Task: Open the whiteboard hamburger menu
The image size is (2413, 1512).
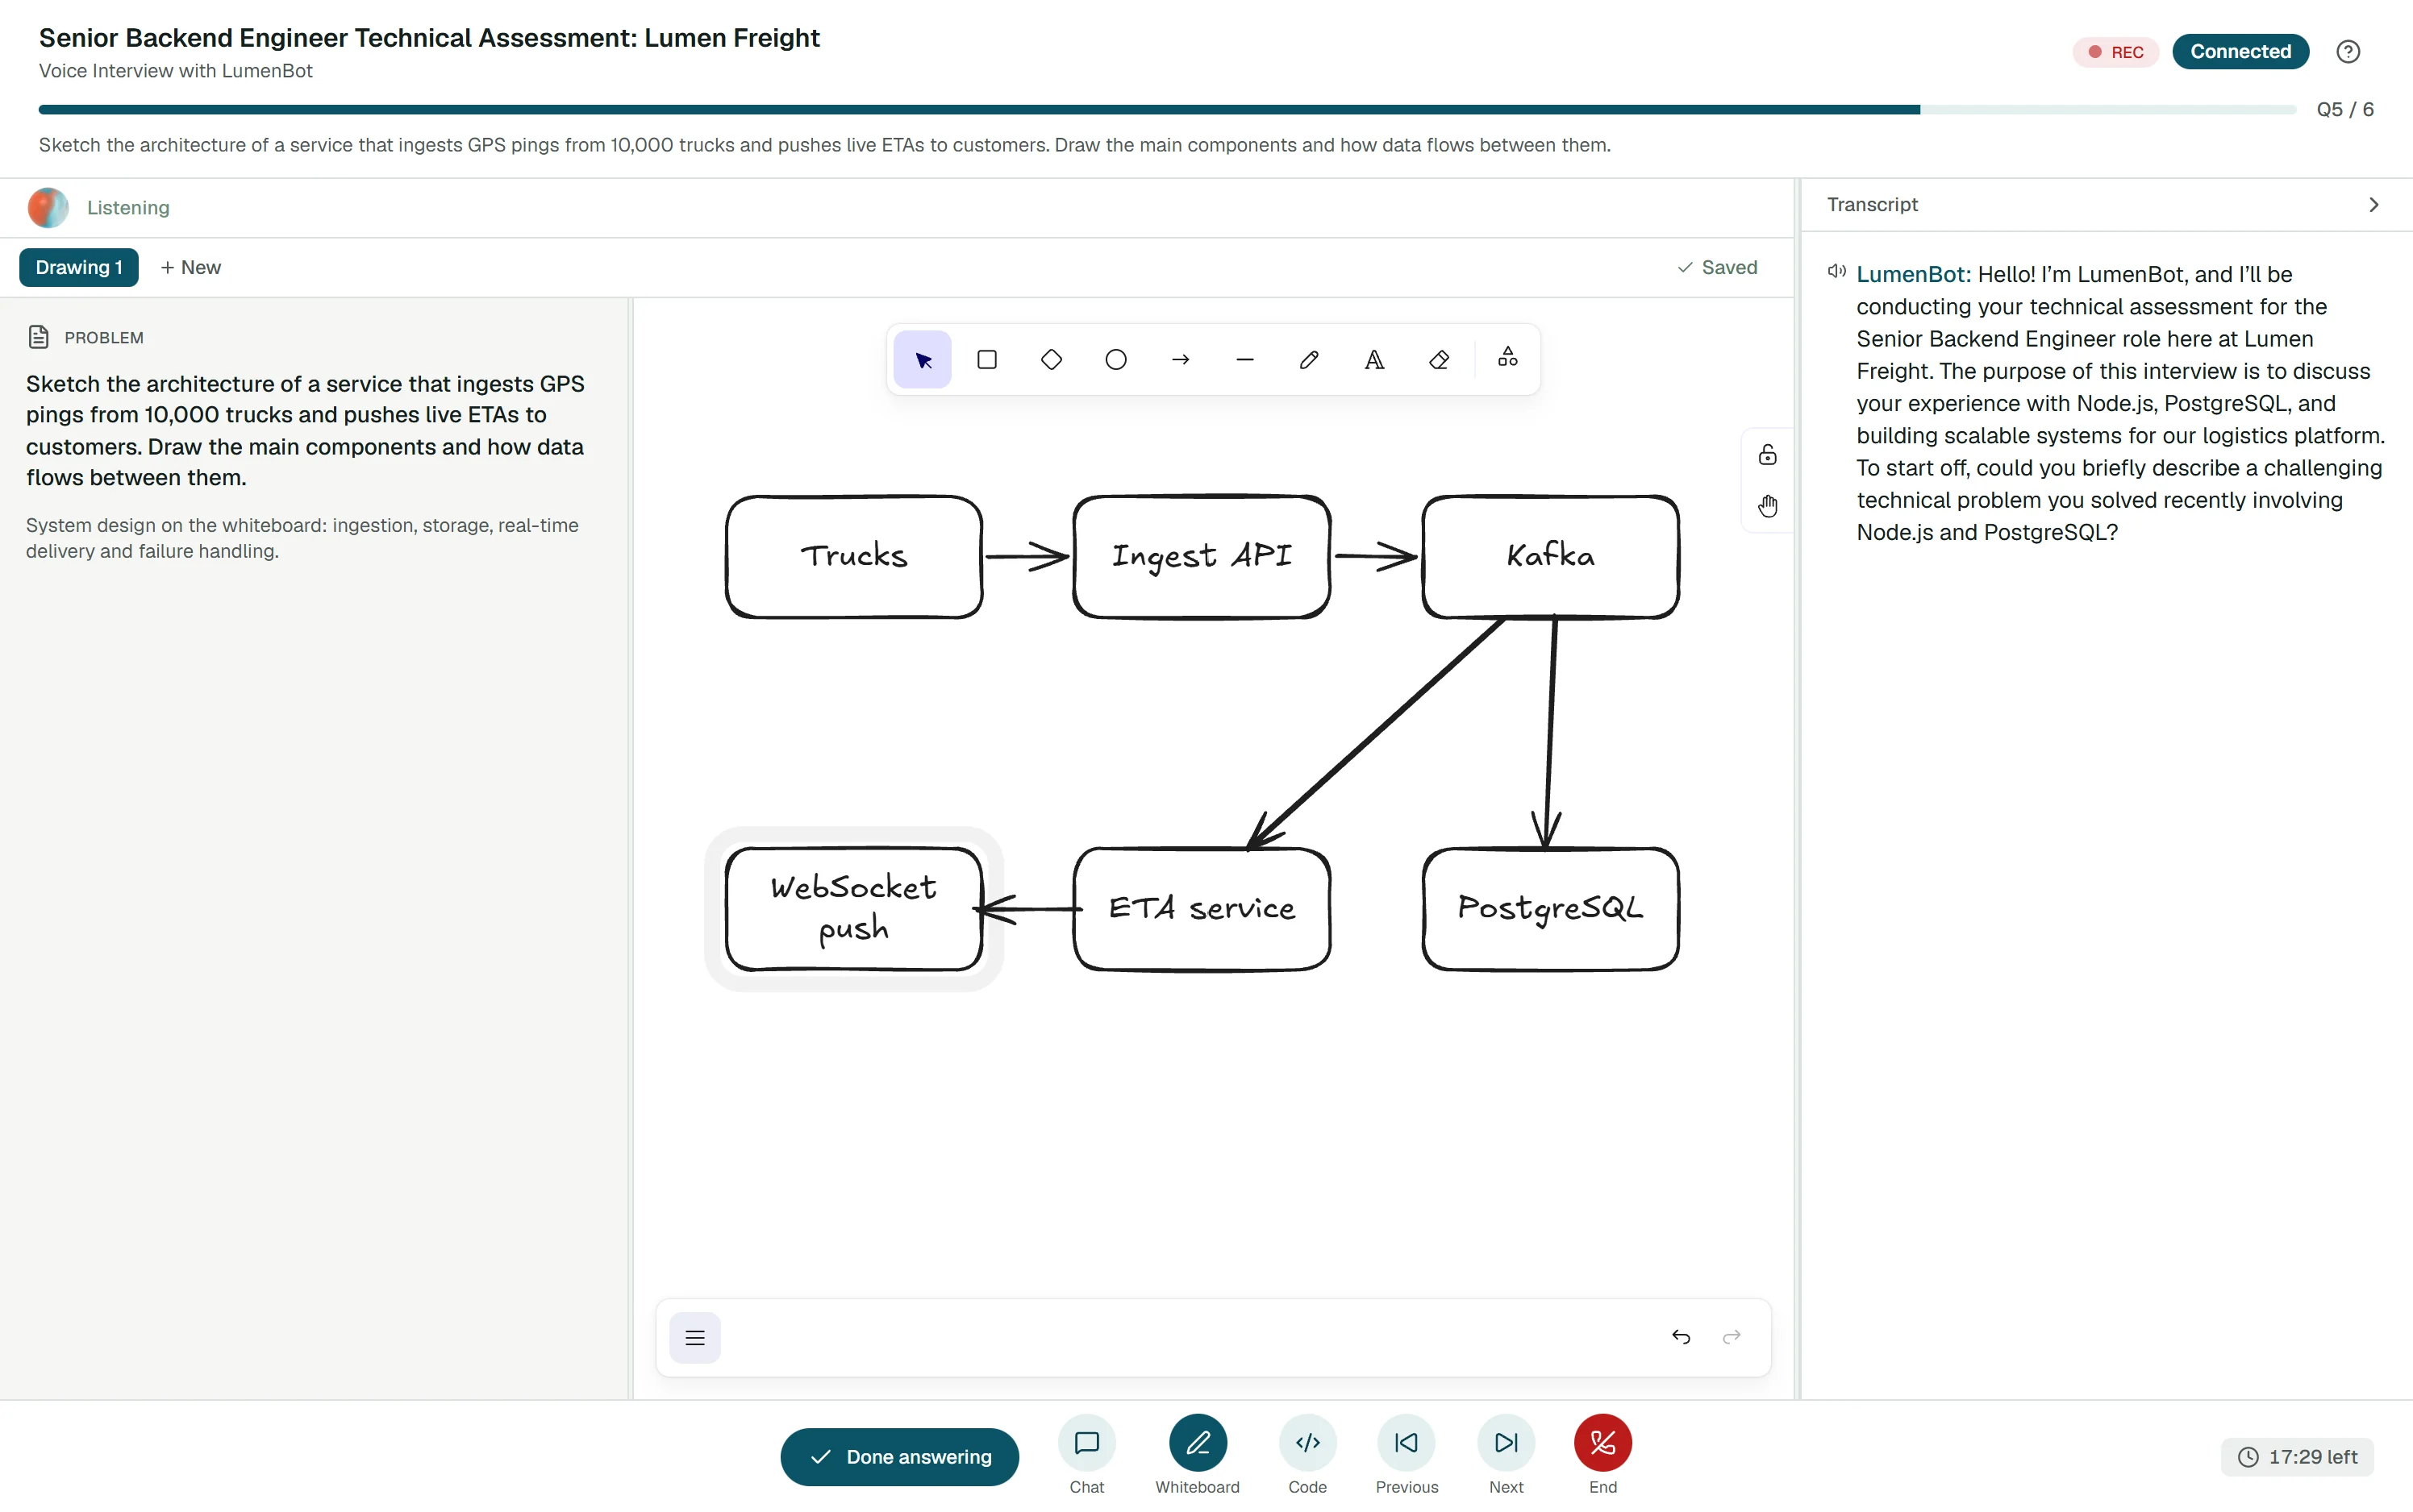Action: click(x=695, y=1337)
